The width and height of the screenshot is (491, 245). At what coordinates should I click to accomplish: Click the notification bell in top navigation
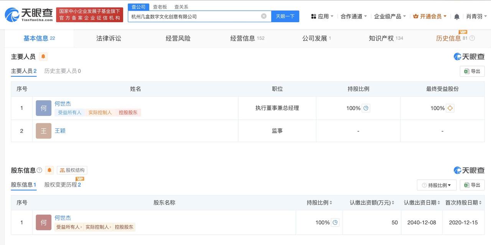[x=456, y=17]
